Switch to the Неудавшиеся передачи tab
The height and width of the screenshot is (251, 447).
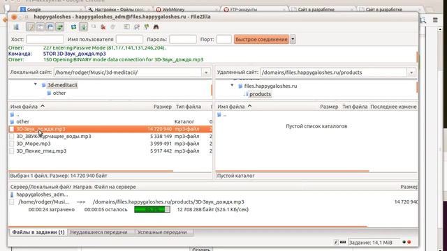[98, 232]
